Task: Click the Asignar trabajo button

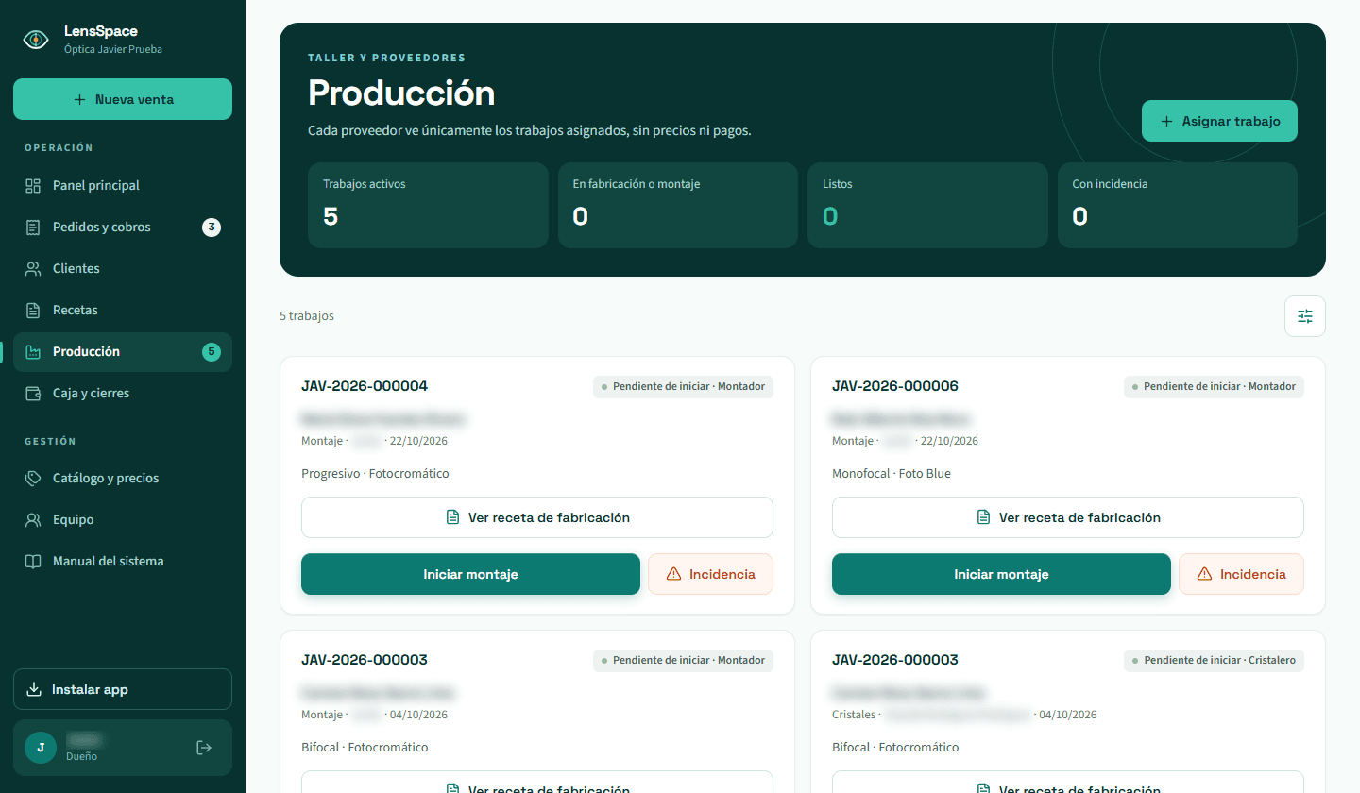Action: [1219, 121]
